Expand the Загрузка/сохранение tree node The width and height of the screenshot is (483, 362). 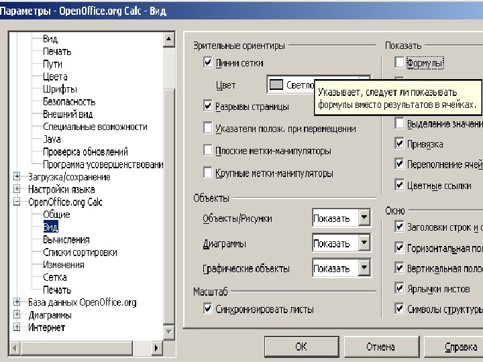coord(17,176)
